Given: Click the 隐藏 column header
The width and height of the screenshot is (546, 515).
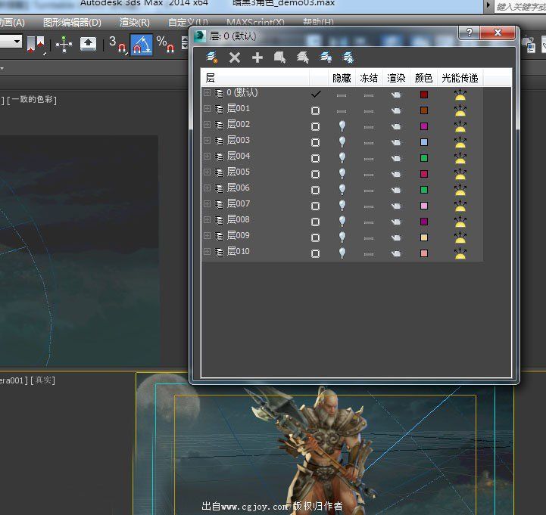Looking at the screenshot, I should 342,78.
